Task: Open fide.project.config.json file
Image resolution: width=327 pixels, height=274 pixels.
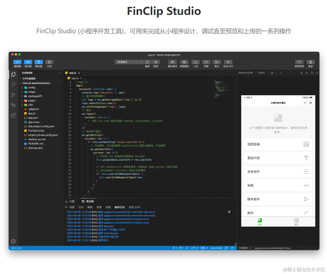Action: 41,126
